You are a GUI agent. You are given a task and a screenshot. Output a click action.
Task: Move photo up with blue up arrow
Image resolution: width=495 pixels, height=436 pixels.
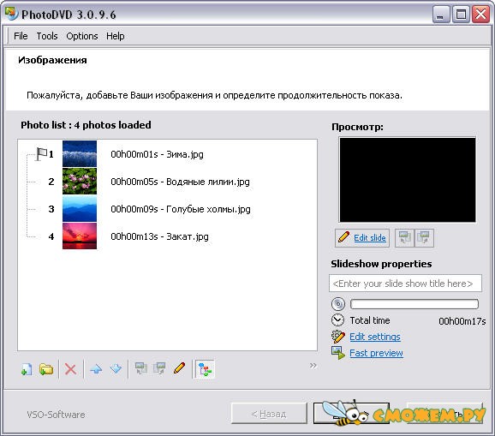96,368
